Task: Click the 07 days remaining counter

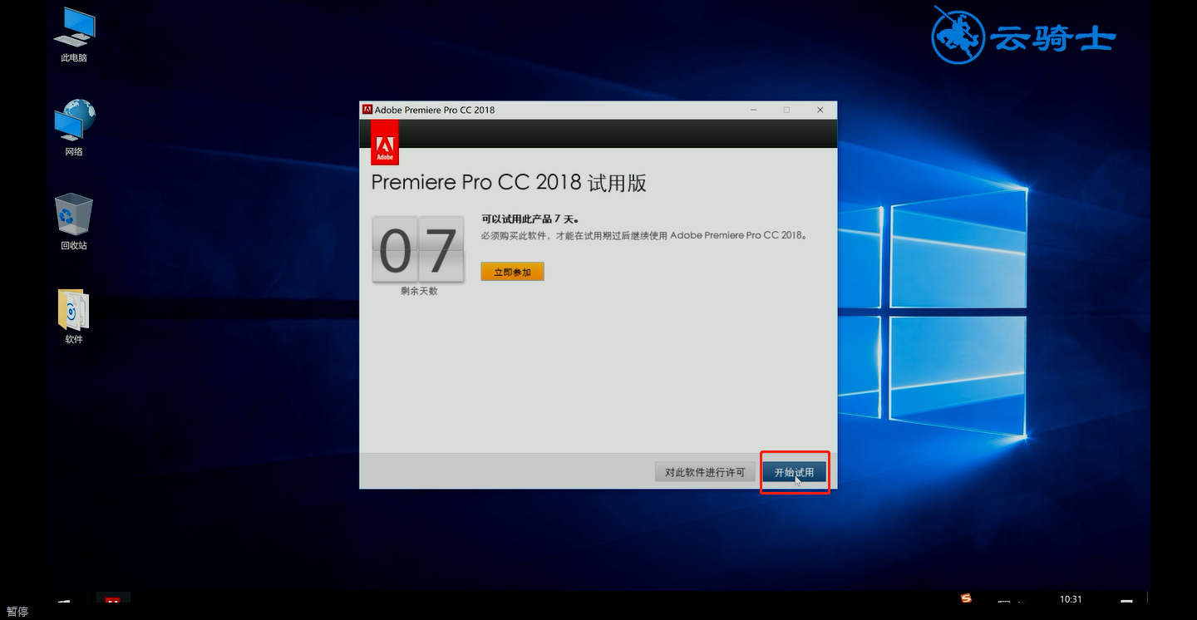Action: point(418,248)
